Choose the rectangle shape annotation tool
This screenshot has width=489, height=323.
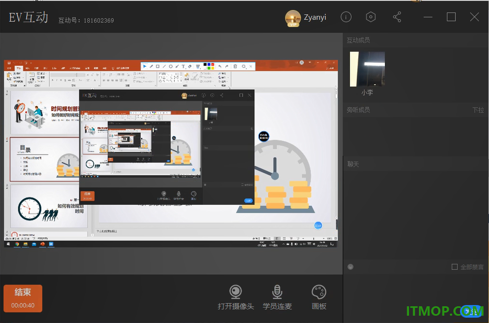point(157,66)
